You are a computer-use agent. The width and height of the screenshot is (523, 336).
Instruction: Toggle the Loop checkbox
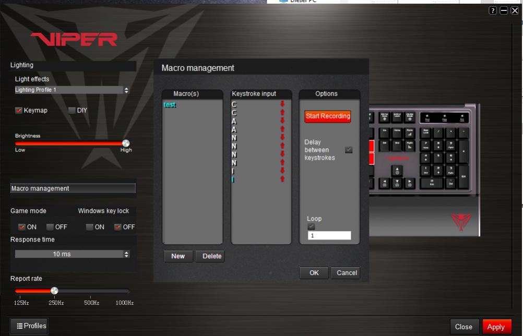point(311,226)
